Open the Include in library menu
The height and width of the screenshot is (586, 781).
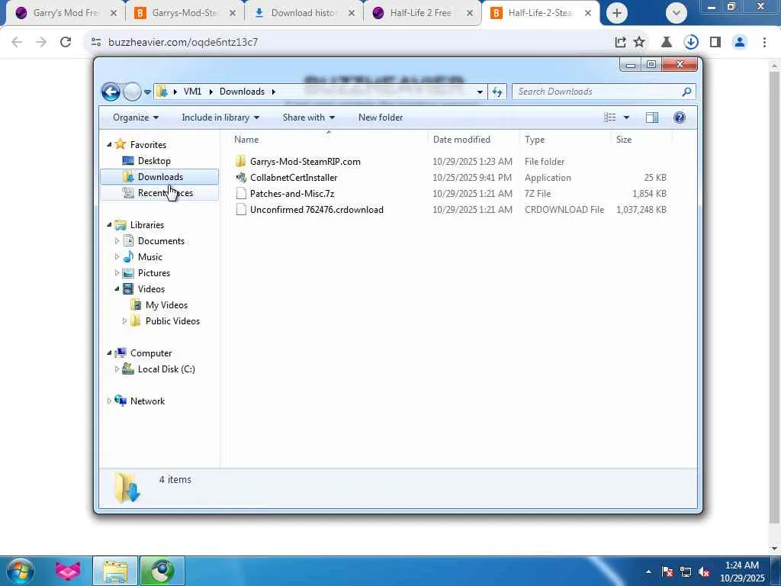(220, 118)
